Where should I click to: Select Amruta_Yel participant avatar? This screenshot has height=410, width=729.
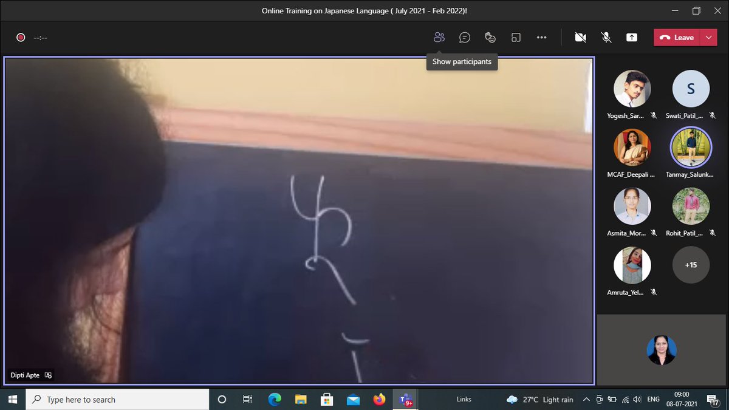click(632, 265)
